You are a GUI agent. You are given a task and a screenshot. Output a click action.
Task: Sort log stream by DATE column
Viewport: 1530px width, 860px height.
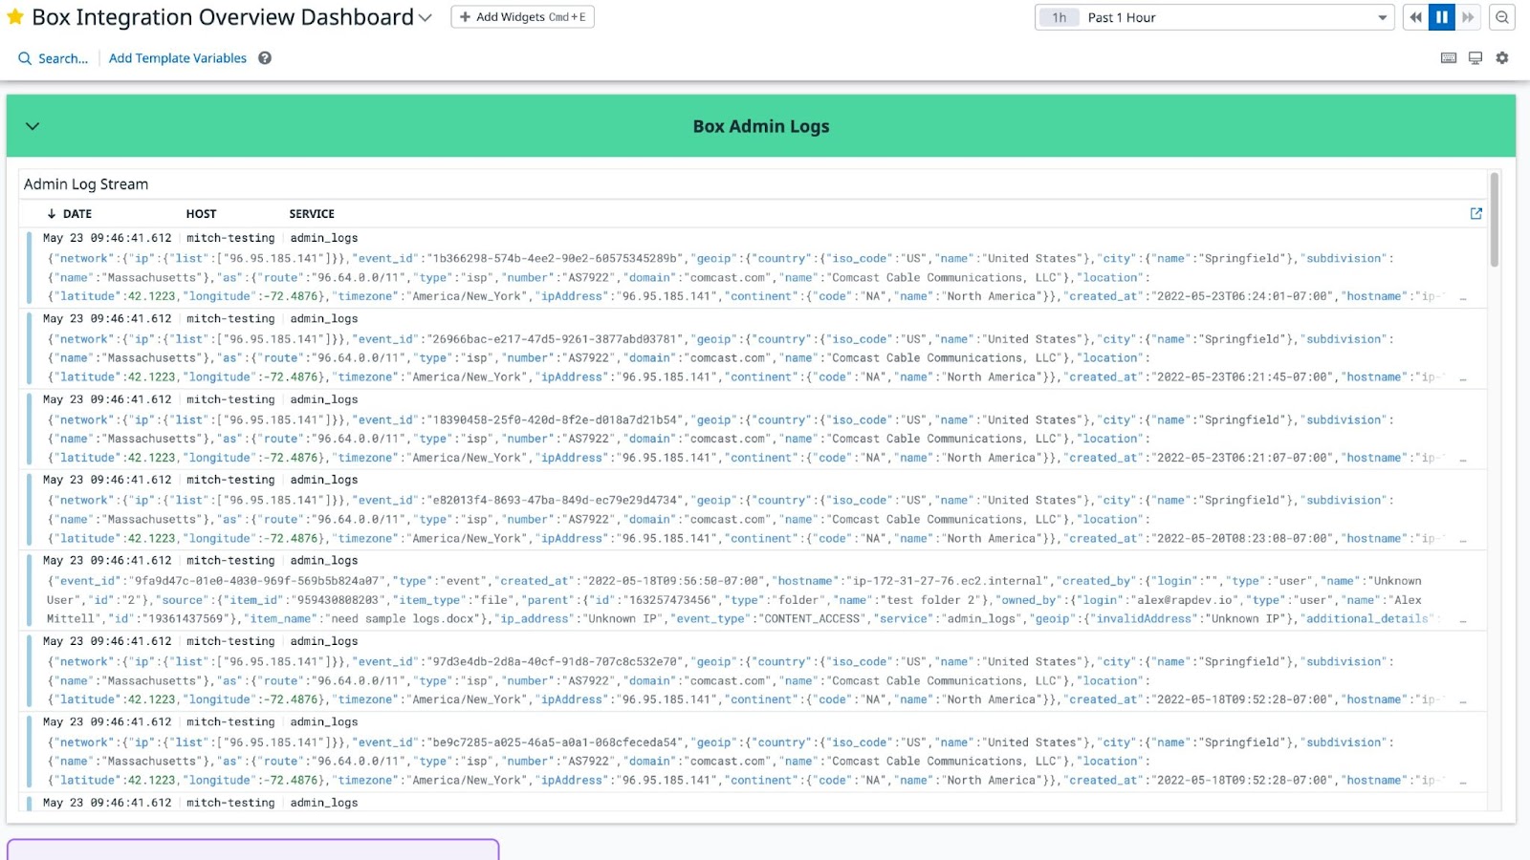(x=70, y=214)
